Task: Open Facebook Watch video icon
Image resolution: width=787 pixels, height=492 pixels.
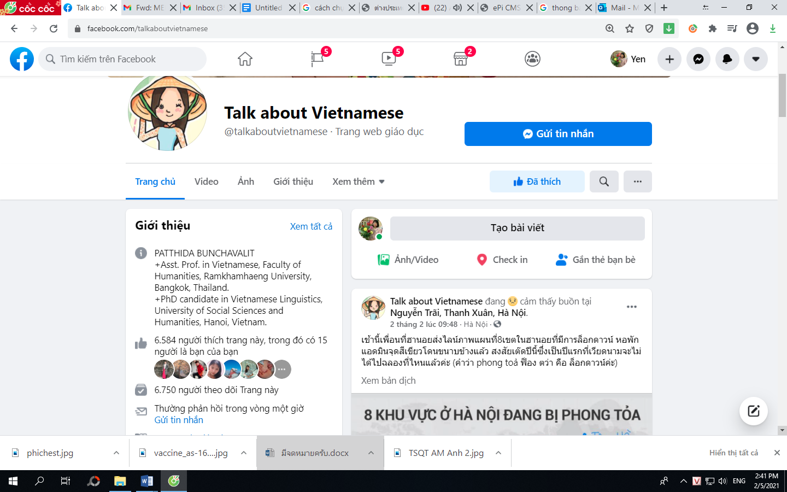Action: pos(389,59)
